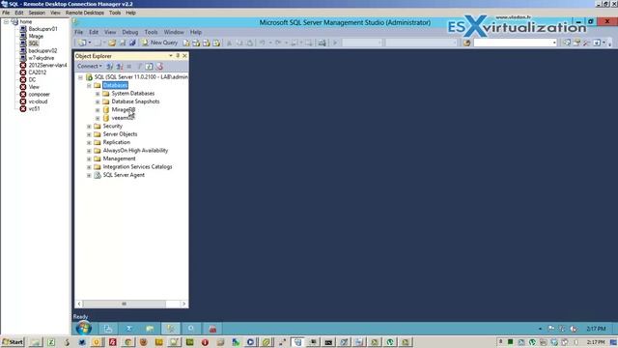Click the Find in Files toolbar icon
Screen dimensions: 618x348
coord(466,43)
